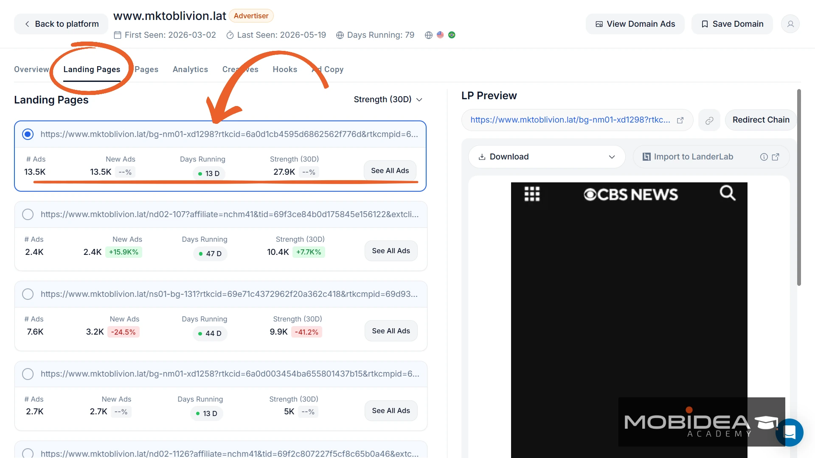The height and width of the screenshot is (458, 815).
Task: See All Ads for nd02-107 page
Action: [391, 251]
